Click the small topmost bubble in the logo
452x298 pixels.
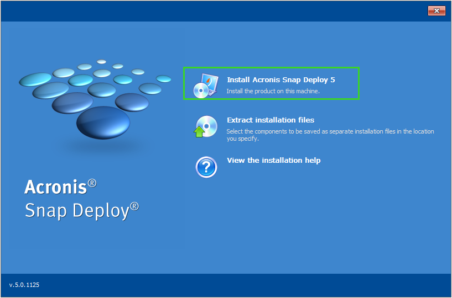tap(101, 62)
